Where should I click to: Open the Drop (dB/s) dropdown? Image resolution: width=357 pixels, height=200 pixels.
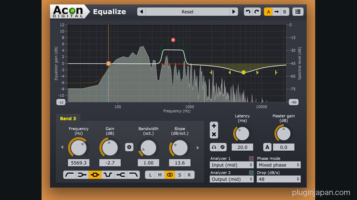(x=279, y=179)
